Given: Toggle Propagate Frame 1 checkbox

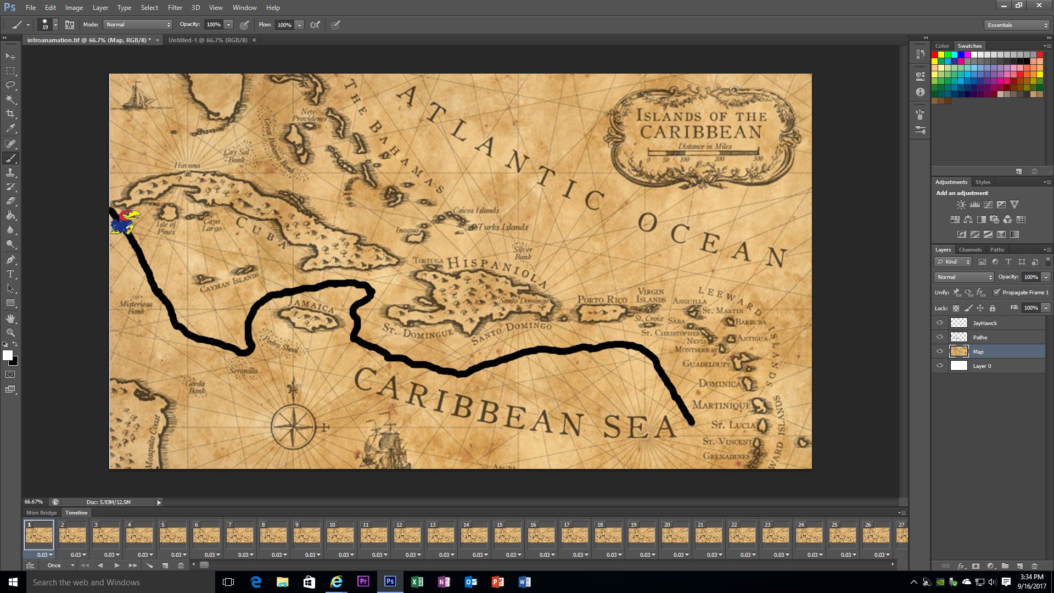Looking at the screenshot, I should click(x=997, y=292).
